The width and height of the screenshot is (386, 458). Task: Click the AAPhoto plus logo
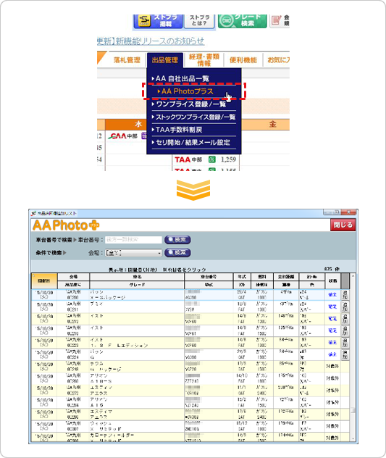click(66, 225)
